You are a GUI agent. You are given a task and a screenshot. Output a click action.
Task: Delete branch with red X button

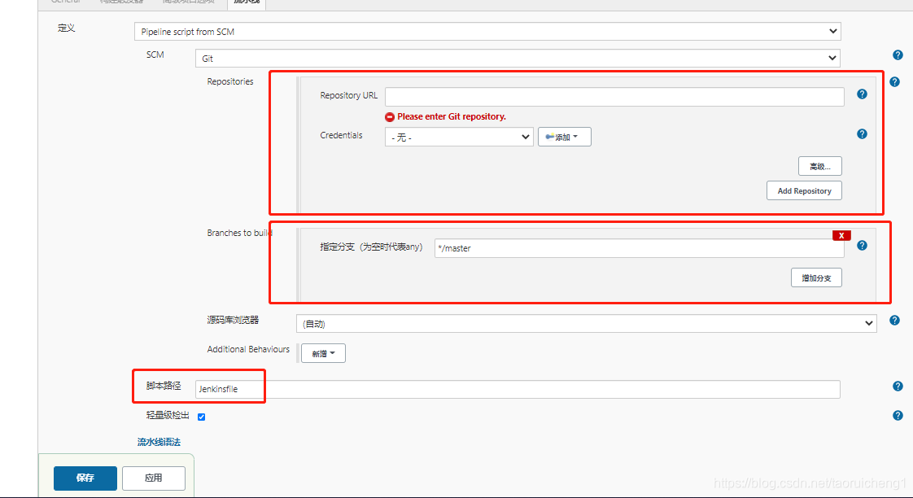pos(841,235)
